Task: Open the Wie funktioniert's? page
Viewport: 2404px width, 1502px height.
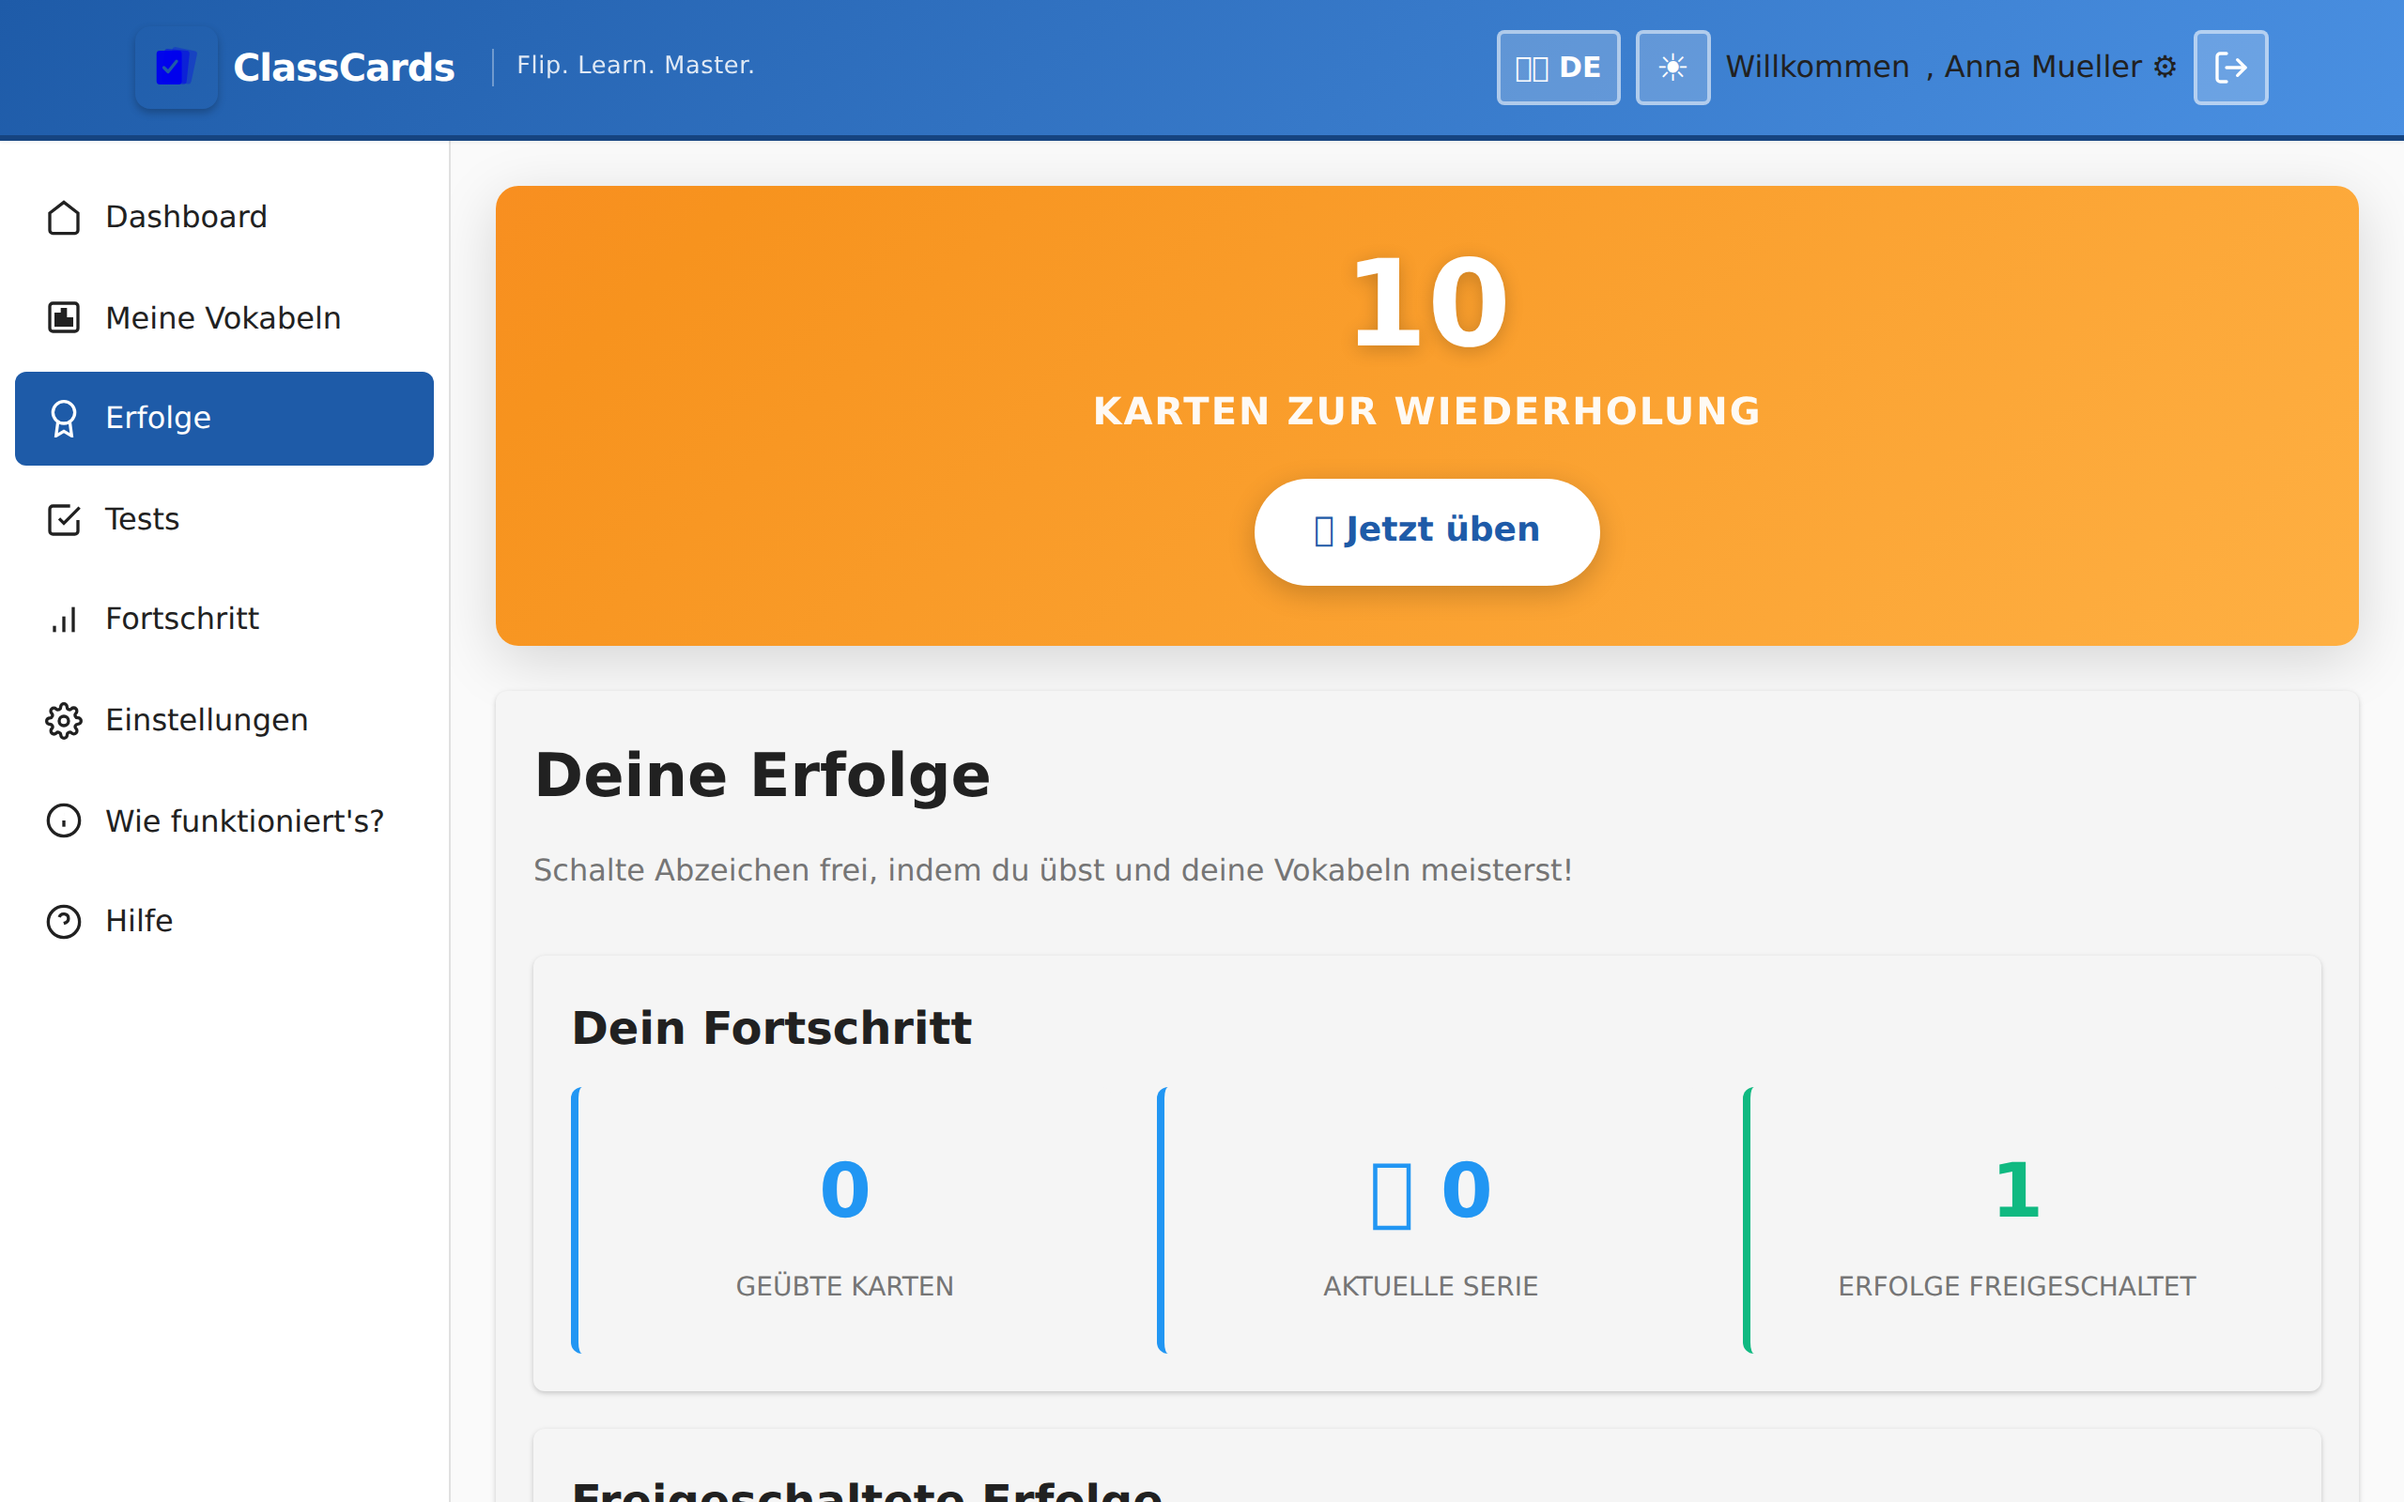Action: (243, 821)
